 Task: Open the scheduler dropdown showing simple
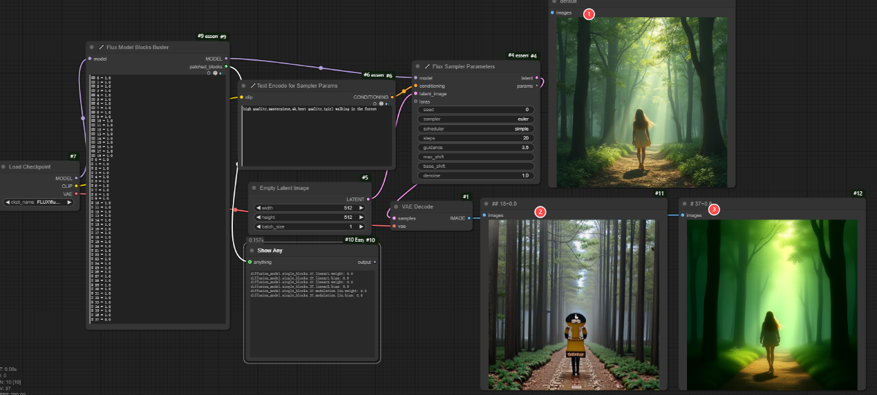(x=476, y=129)
